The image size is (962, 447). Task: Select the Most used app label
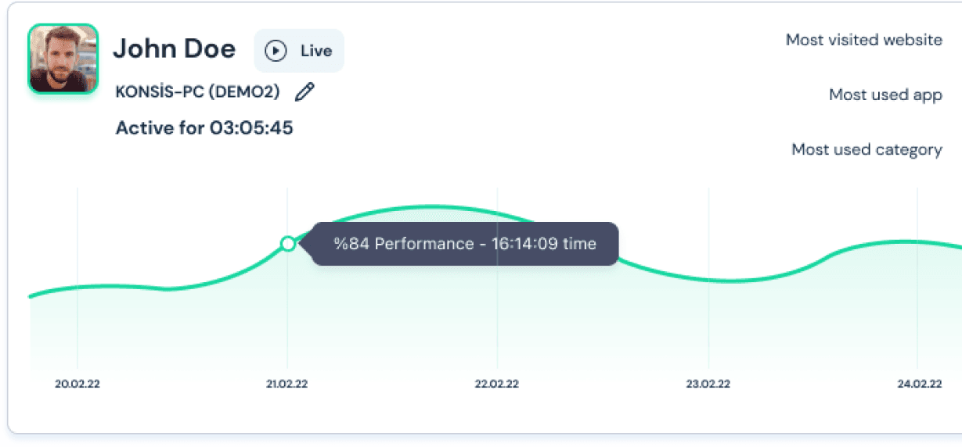(885, 95)
